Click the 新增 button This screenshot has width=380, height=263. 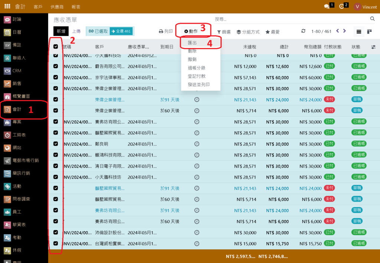pyautogui.click(x=61, y=31)
